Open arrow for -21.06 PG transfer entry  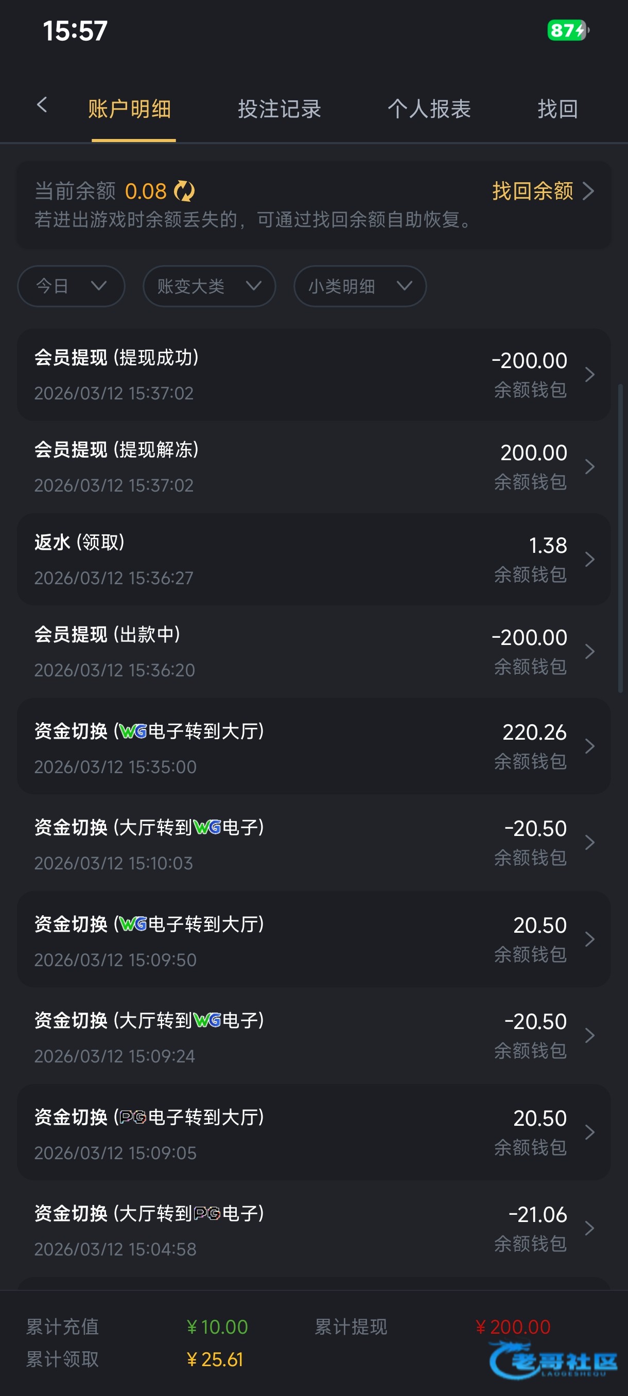tap(589, 1229)
